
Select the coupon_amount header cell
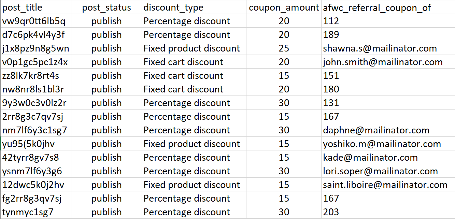click(284, 7)
